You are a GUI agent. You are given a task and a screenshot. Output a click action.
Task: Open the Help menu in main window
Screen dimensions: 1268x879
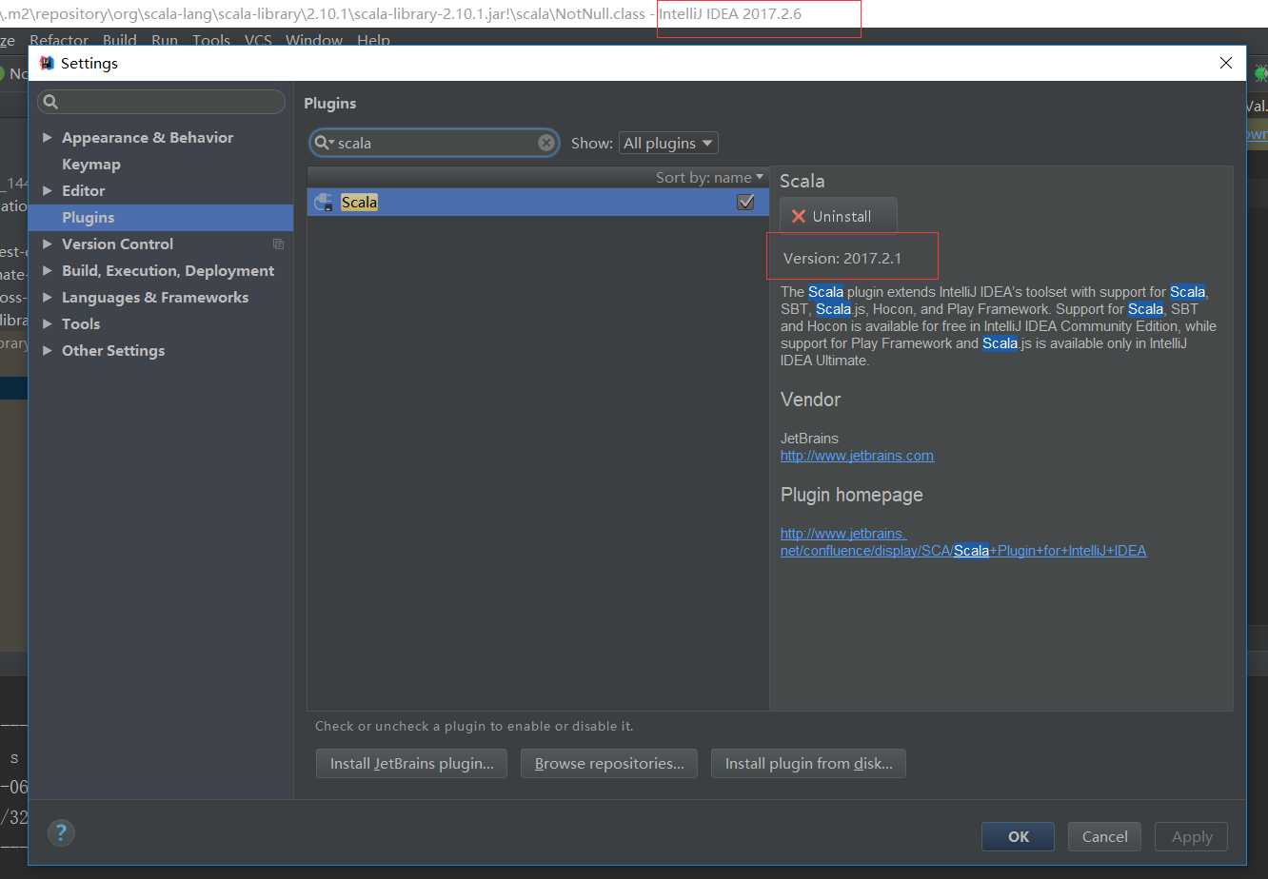(x=373, y=40)
